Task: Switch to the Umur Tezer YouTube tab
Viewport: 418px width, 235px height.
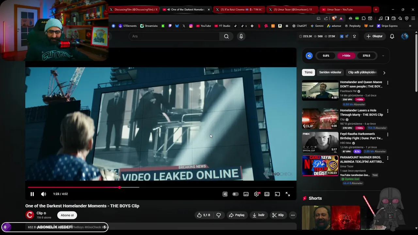Action: (x=346, y=9)
